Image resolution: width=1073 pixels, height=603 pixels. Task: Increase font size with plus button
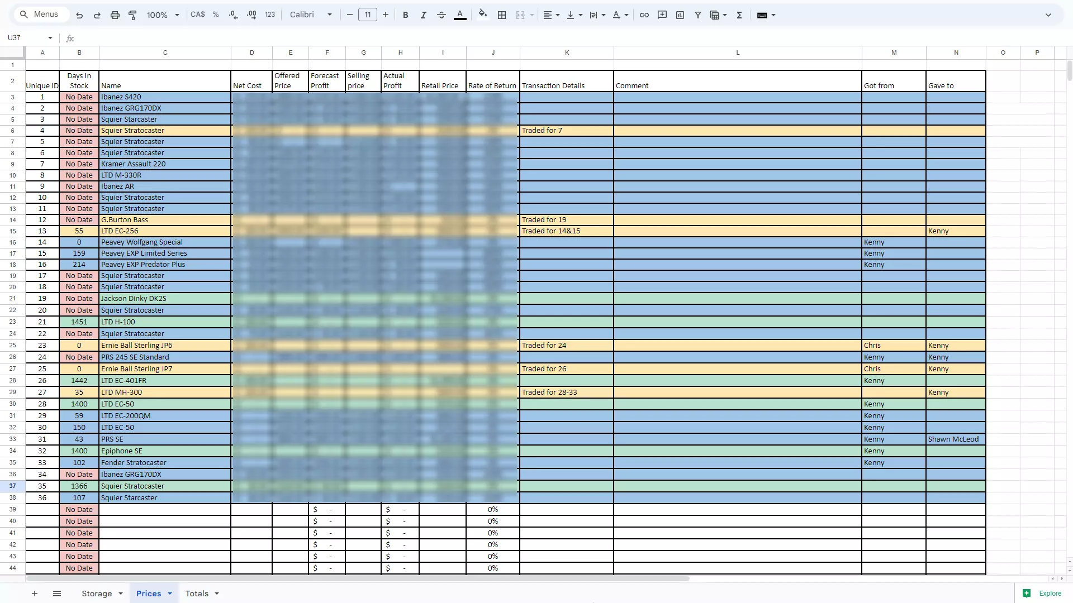click(x=386, y=15)
